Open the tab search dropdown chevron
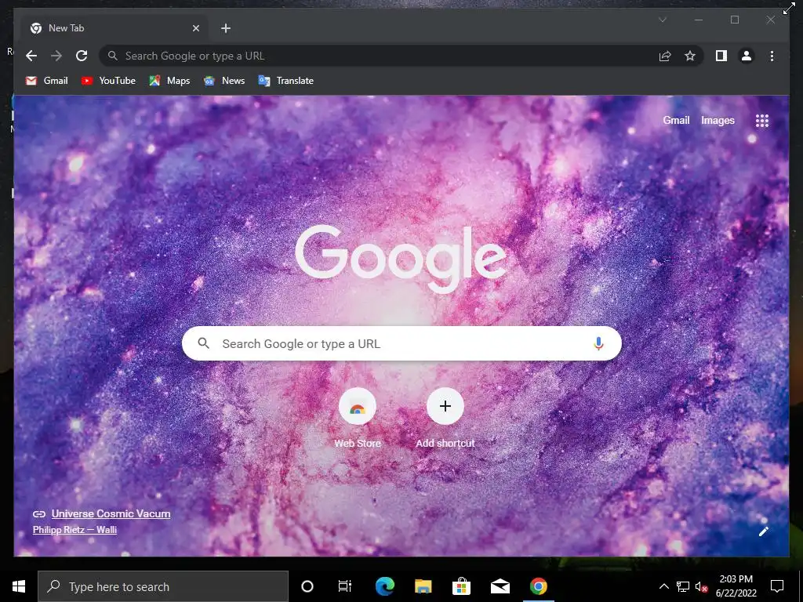This screenshot has width=803, height=602. 662,20
